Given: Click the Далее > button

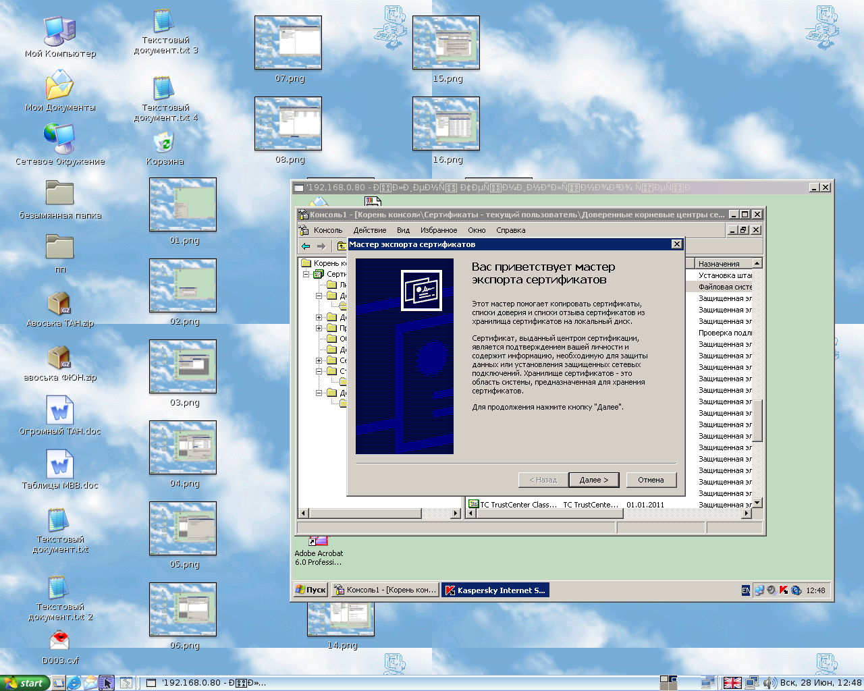Looking at the screenshot, I should (x=593, y=480).
